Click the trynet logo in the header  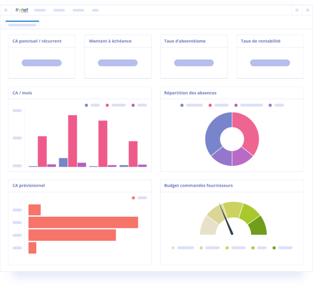click(22, 10)
